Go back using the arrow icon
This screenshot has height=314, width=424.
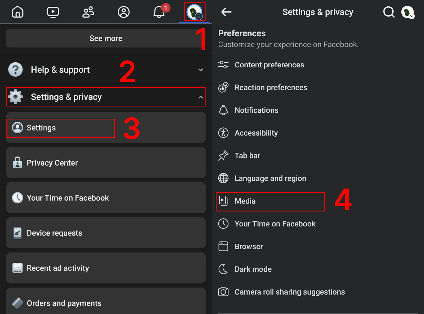pyautogui.click(x=226, y=12)
